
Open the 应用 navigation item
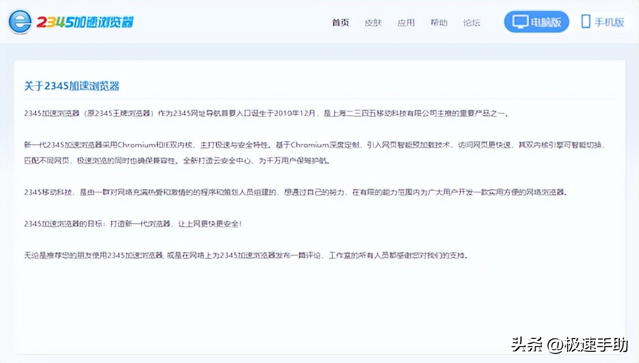pyautogui.click(x=406, y=22)
